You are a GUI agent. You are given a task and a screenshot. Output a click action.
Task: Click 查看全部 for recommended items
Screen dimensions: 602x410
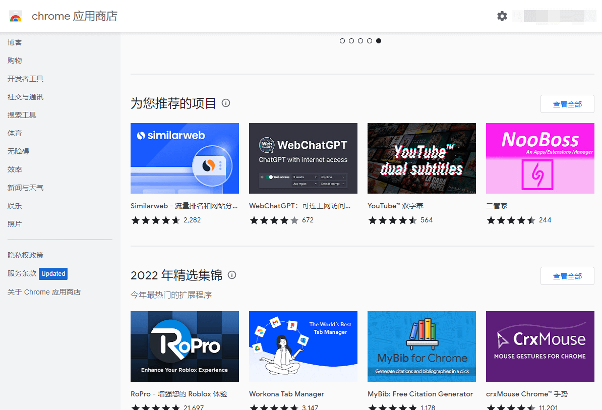(567, 104)
